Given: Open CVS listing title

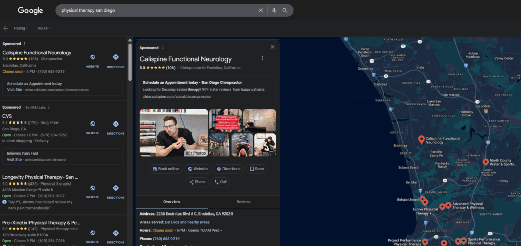Looking at the screenshot, I should tap(7, 116).
